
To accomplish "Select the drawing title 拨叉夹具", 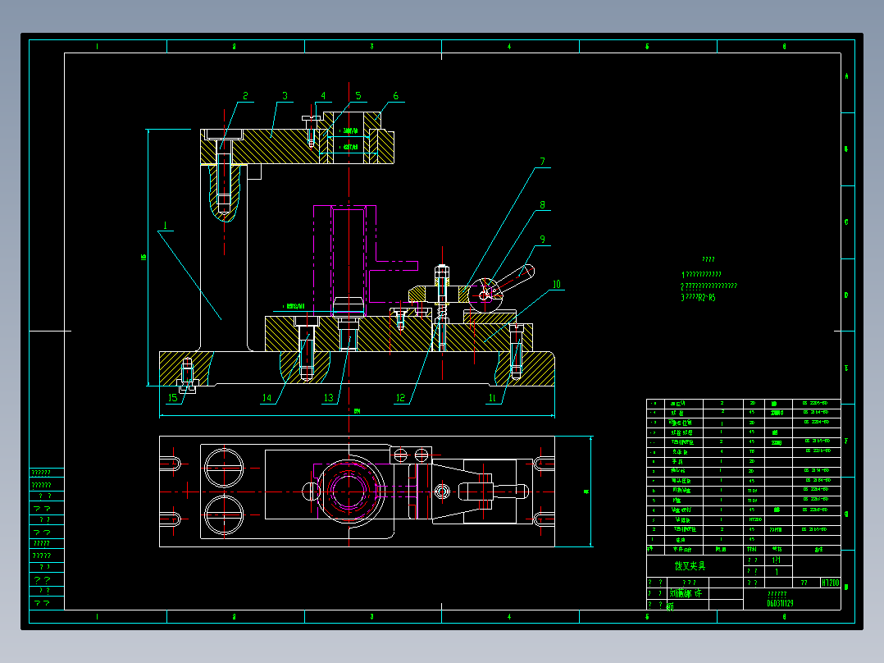I will (x=690, y=566).
